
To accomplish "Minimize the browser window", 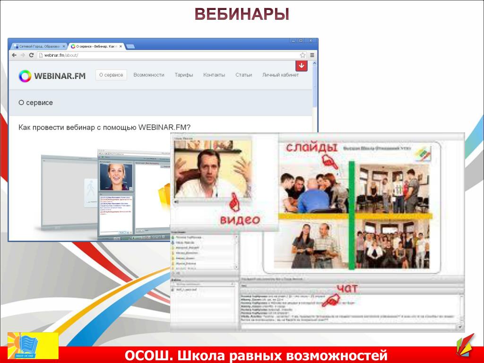I will click(293, 41).
